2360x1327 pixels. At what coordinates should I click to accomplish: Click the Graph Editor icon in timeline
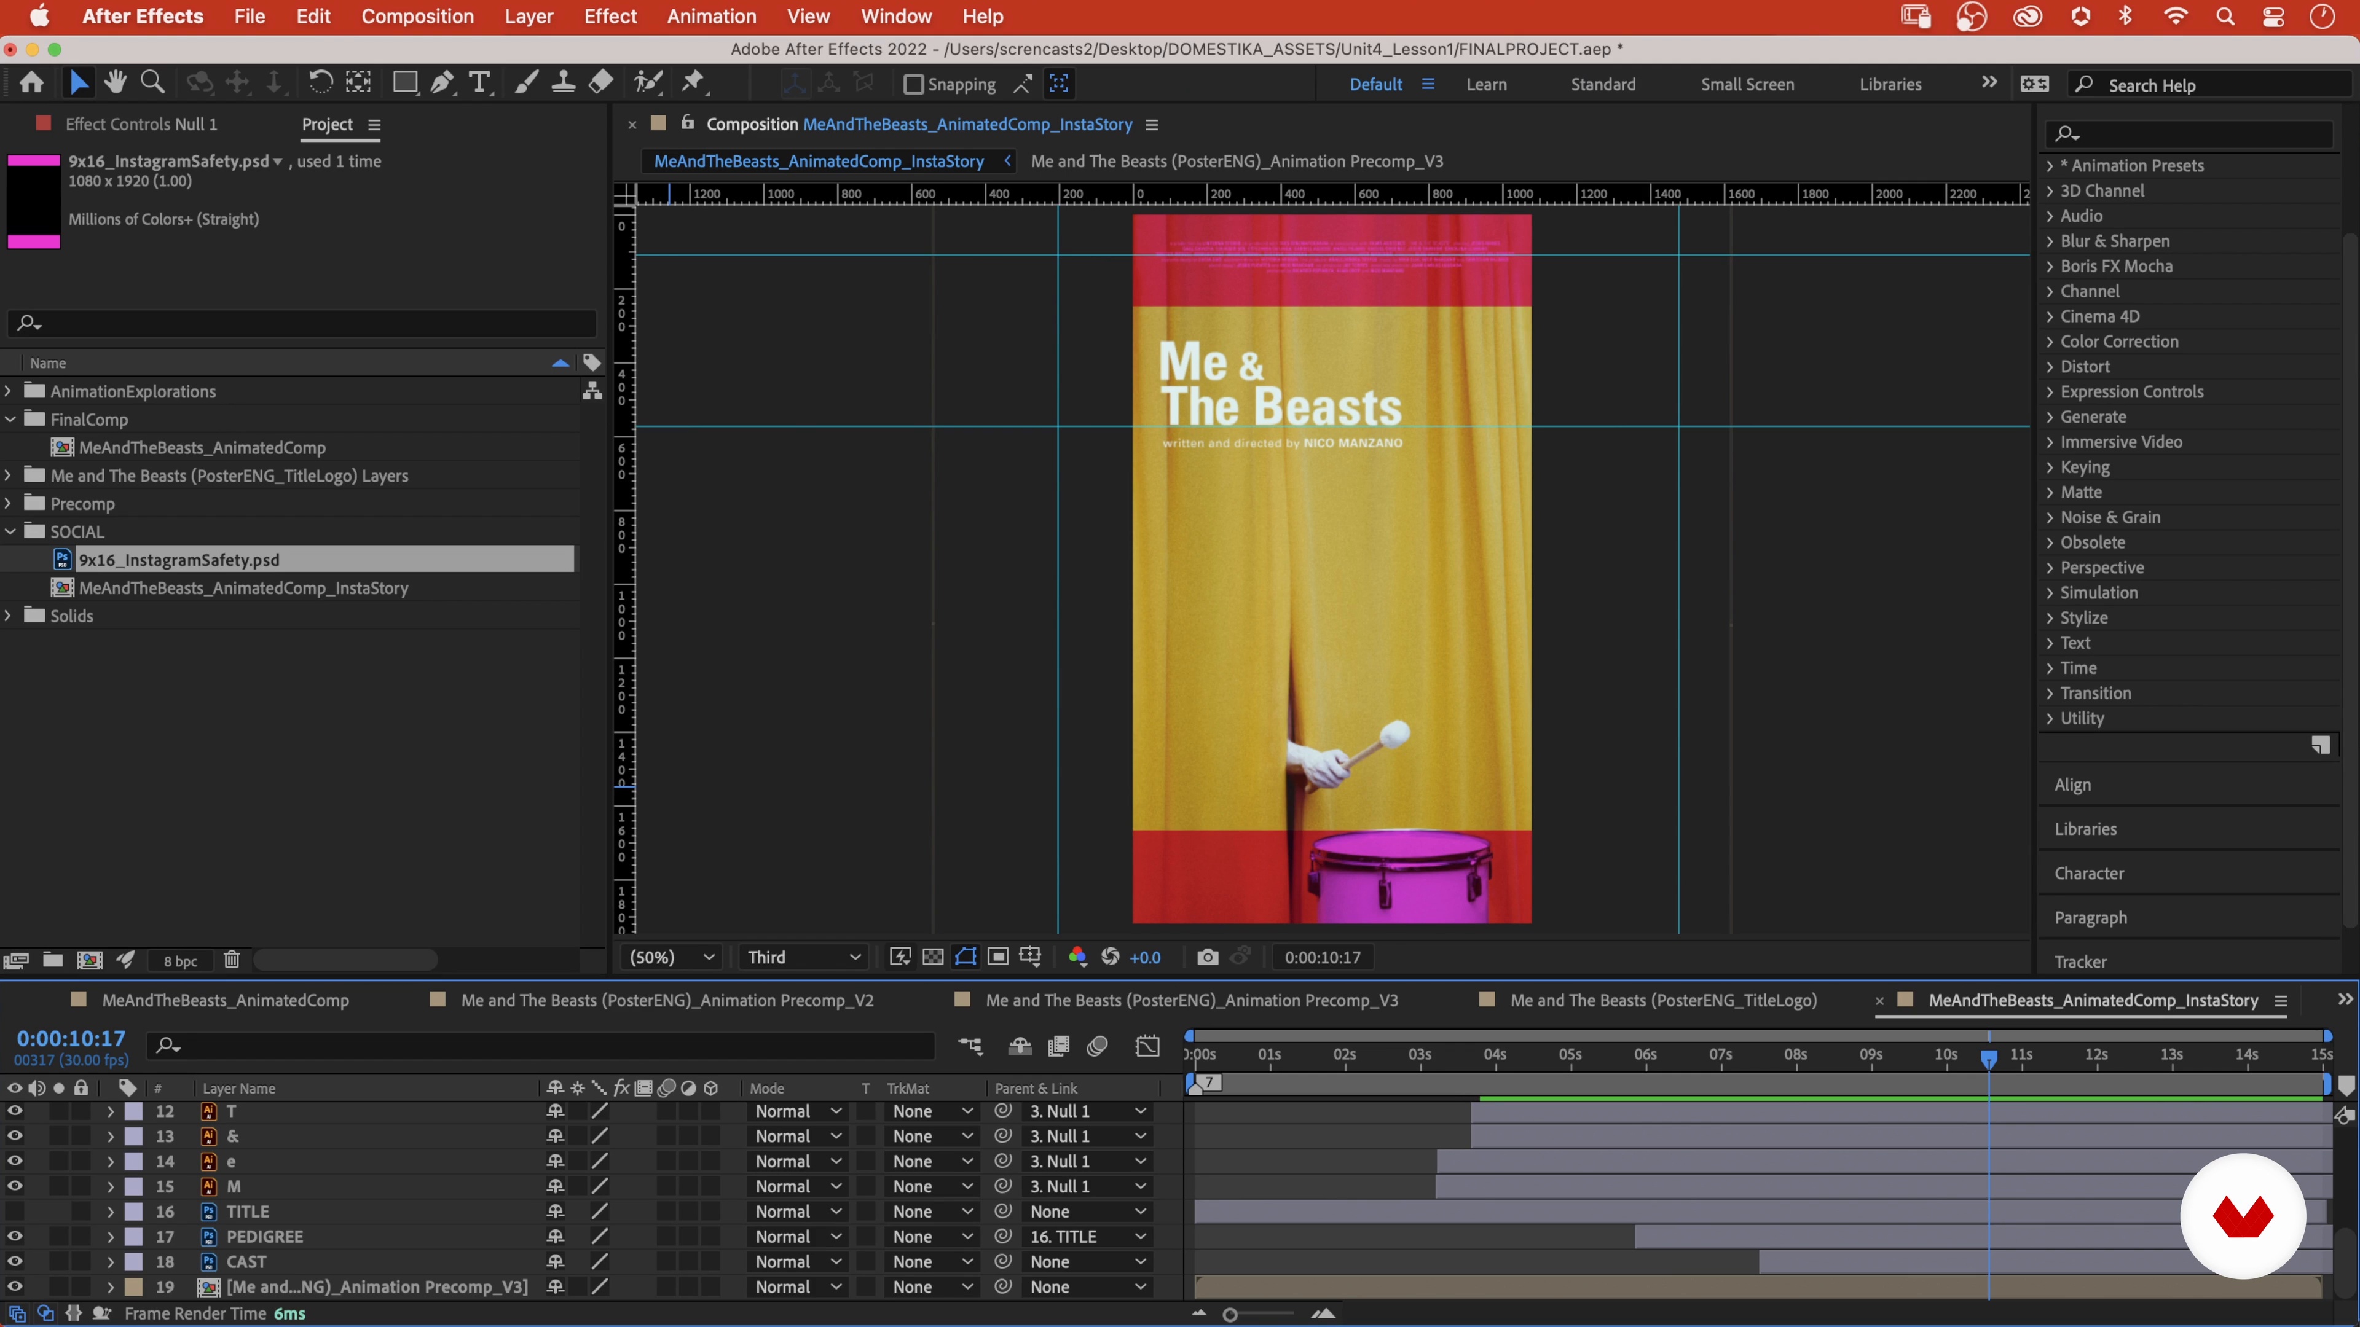tap(1147, 1046)
